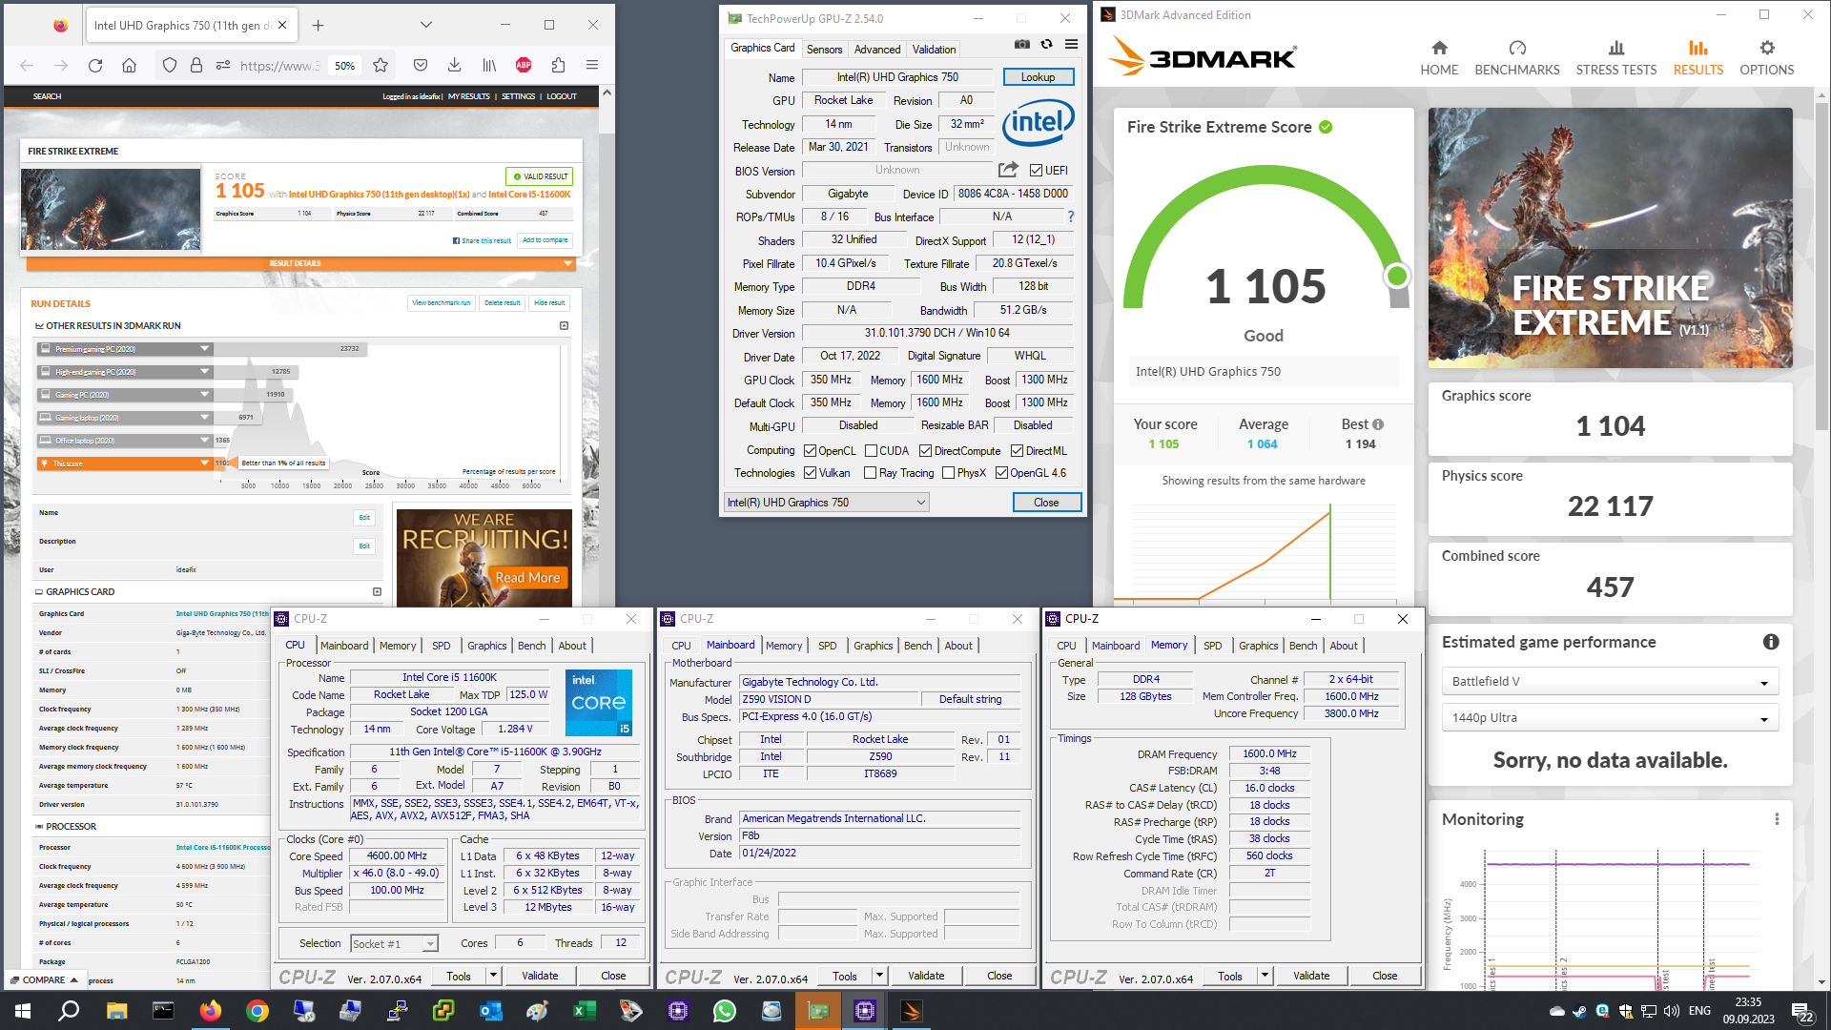Open Firefox extensions puzzle icon
This screenshot has height=1030, width=1831.
(x=558, y=65)
